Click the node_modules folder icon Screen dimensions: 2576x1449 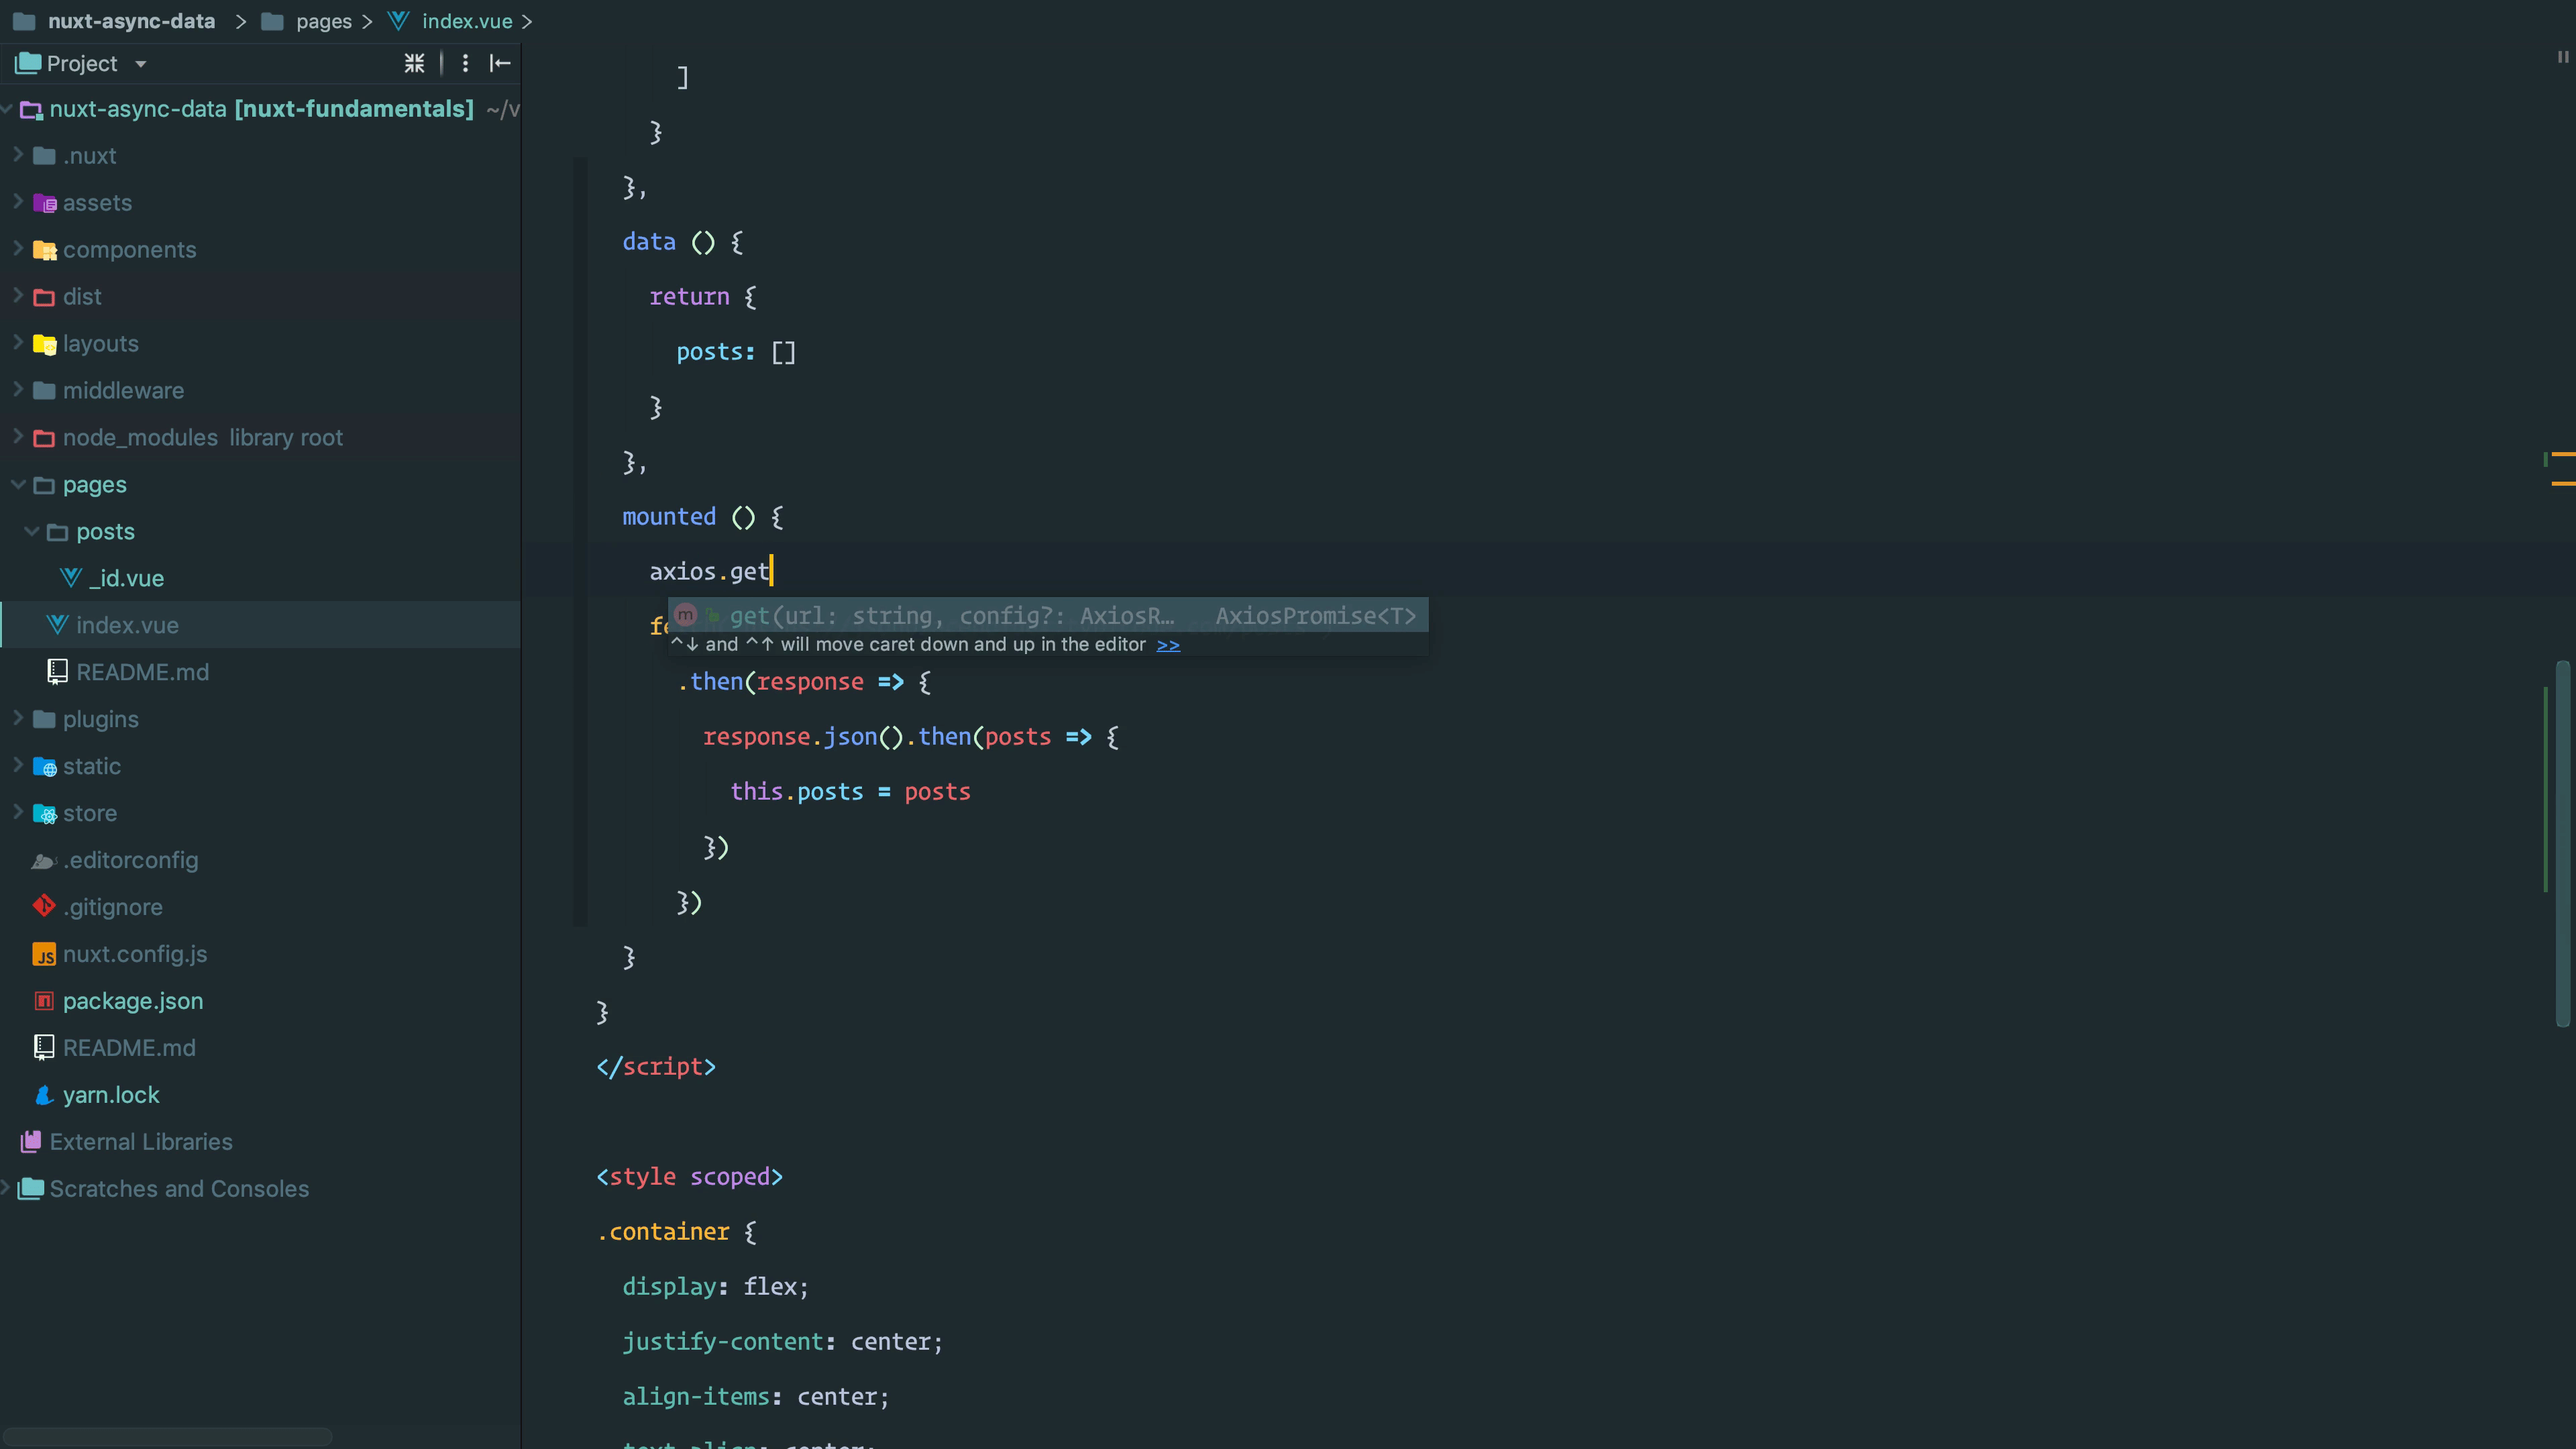tap(44, 438)
